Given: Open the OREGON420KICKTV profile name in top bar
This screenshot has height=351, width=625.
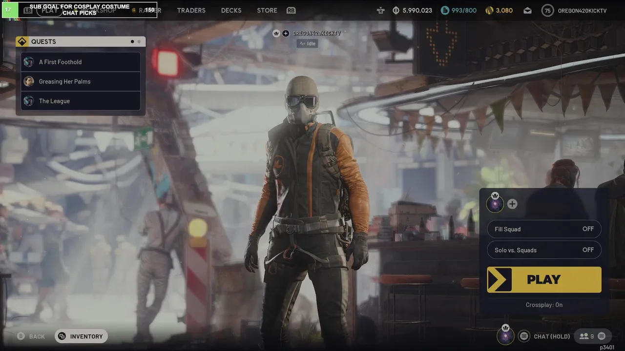Looking at the screenshot, I should point(582,11).
